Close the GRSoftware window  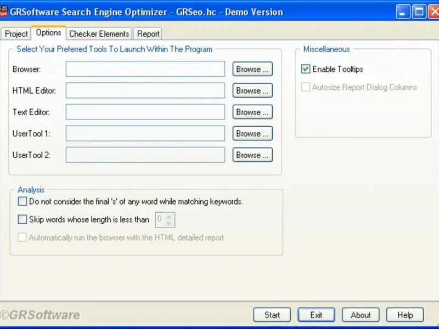(434, 12)
